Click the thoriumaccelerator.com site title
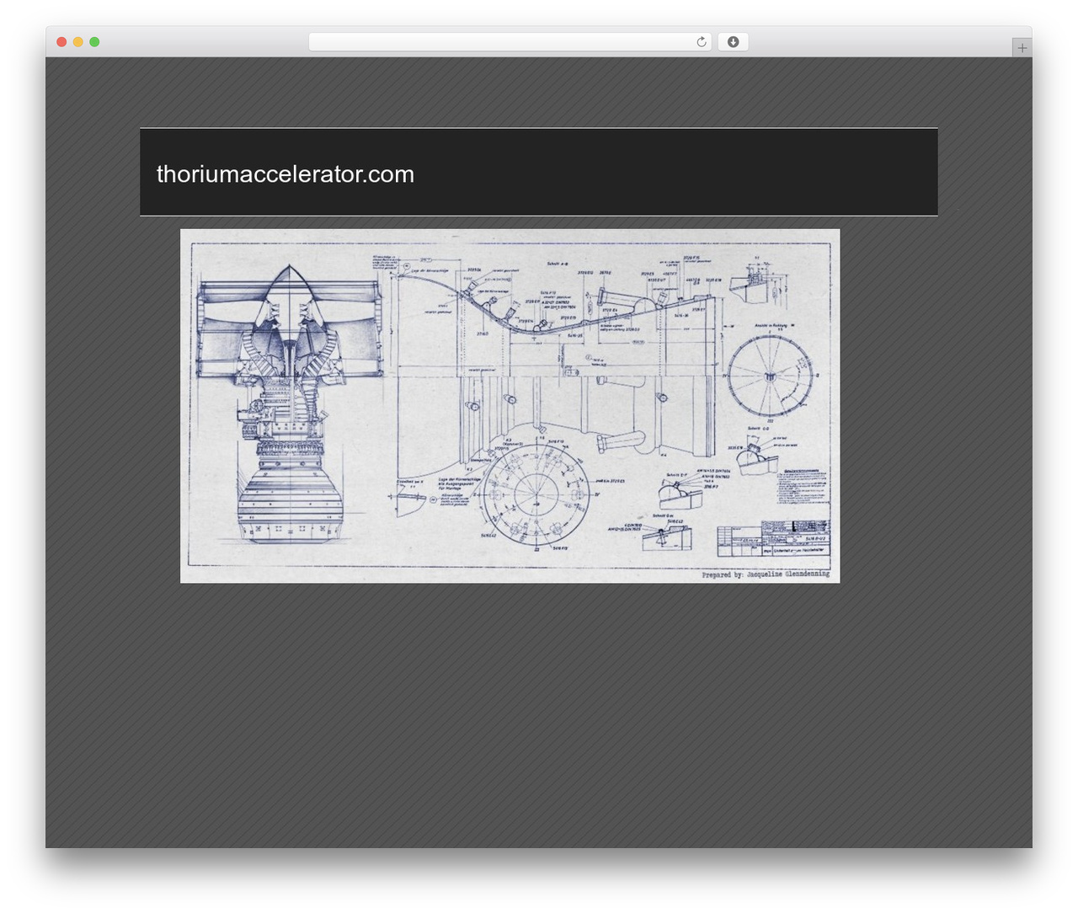 tap(286, 174)
